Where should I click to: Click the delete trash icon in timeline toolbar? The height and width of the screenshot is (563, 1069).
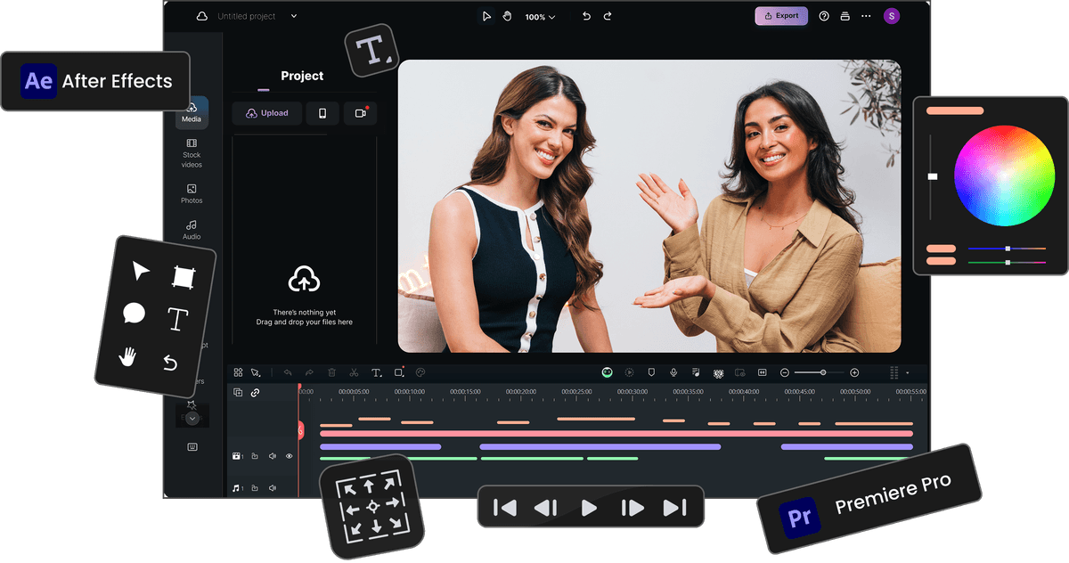(331, 372)
